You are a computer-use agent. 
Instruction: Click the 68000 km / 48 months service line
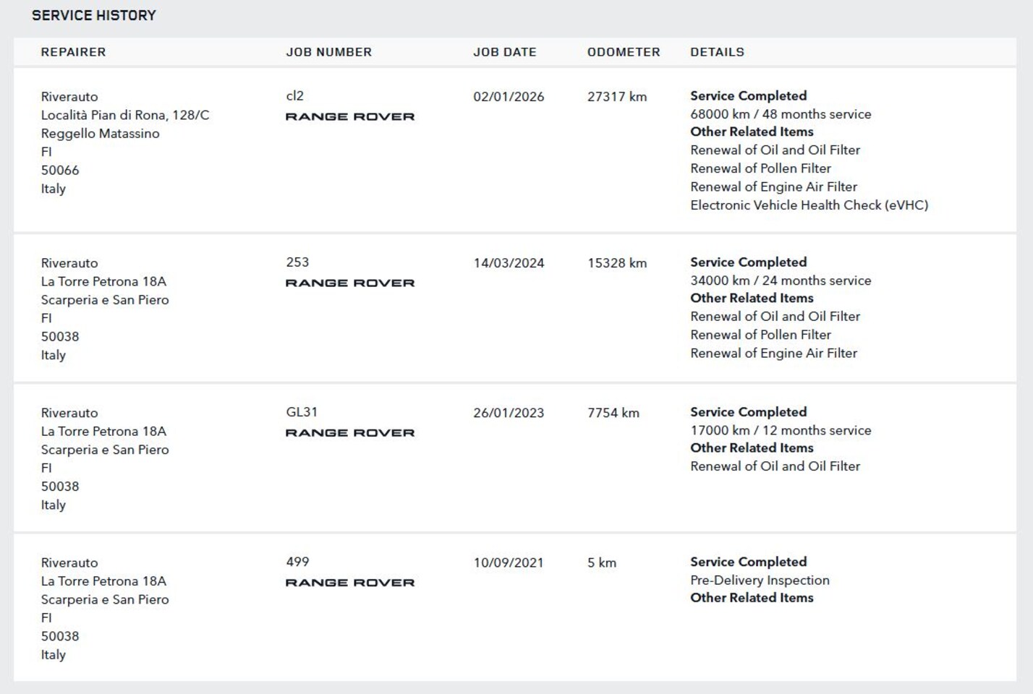(781, 114)
